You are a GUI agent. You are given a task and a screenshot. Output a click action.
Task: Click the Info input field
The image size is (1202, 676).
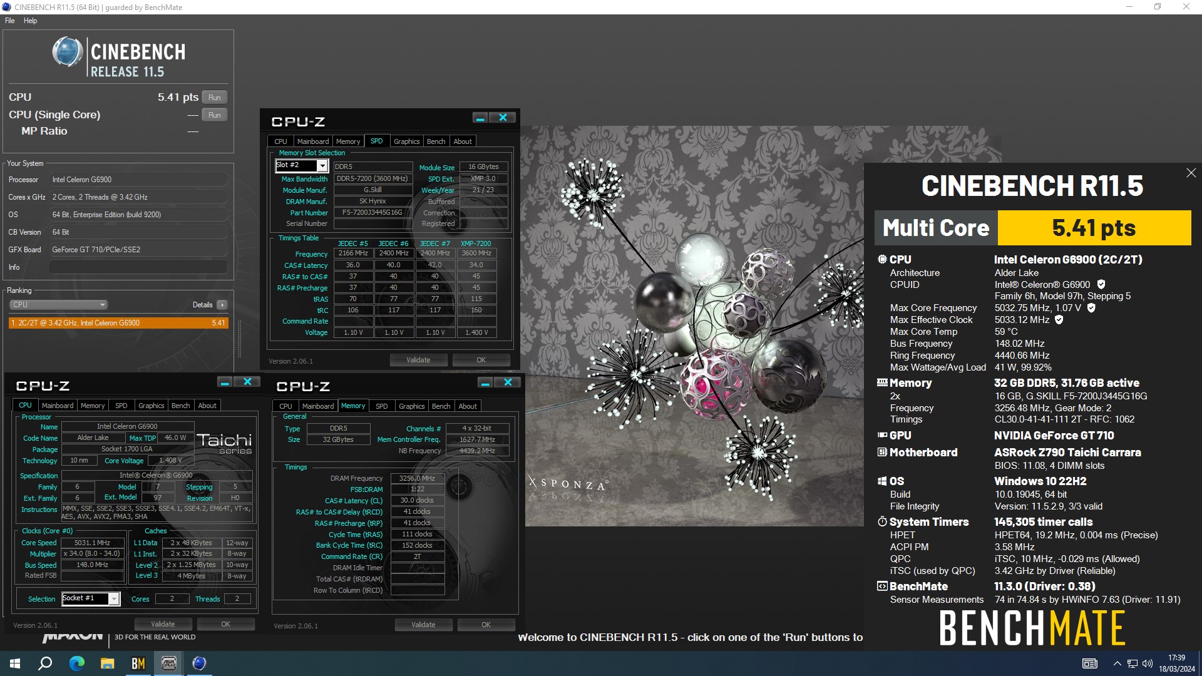(x=138, y=267)
